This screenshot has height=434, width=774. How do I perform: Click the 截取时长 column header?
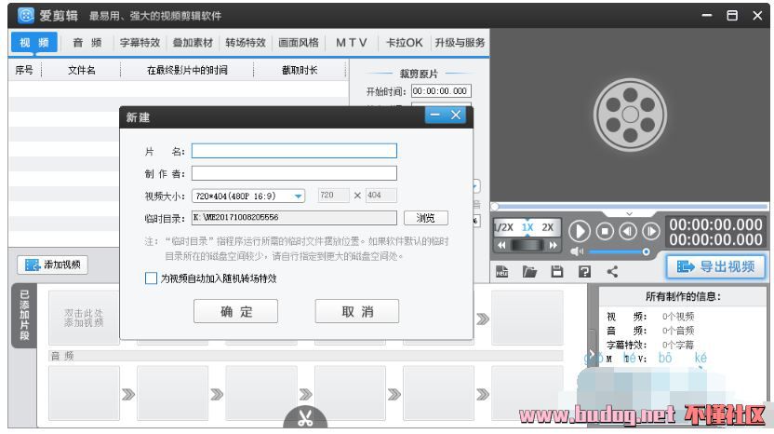300,70
